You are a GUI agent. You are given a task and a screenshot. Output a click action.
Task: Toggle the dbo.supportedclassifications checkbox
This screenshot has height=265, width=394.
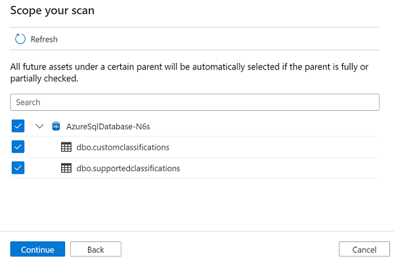pyautogui.click(x=18, y=168)
